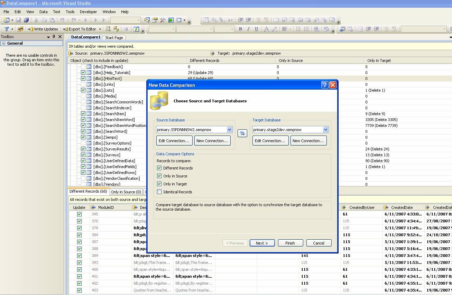Screen dimensions: 452x295
Task: Open Properties Window toolbar icon
Action: (x=155, y=20)
